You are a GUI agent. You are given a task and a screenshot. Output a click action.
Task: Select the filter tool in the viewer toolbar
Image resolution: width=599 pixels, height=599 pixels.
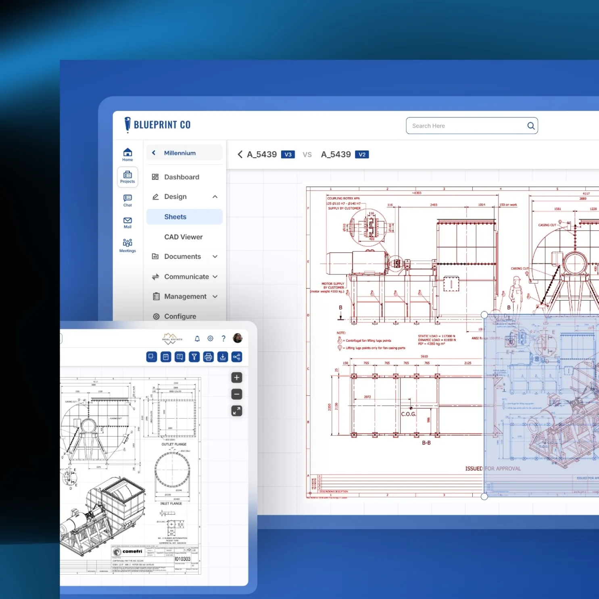point(194,357)
